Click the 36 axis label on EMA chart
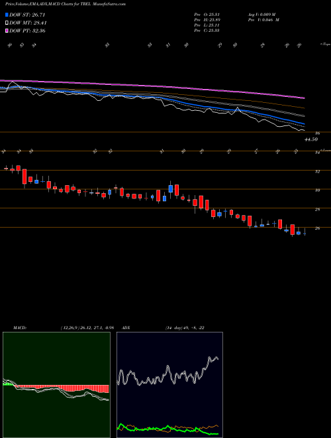 [317, 133]
